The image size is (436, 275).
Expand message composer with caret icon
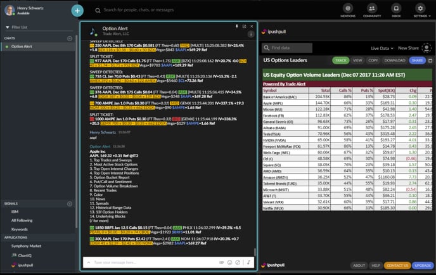click(x=89, y=262)
